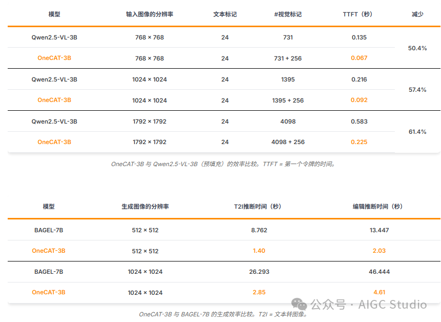Click "Qwen2.5-VL-3B" in the 1395 row
This screenshot has height=322, width=441.
coord(54,79)
